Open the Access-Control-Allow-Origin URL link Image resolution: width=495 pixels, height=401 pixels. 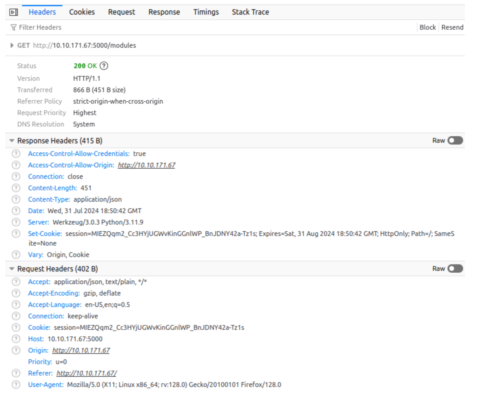pos(146,165)
